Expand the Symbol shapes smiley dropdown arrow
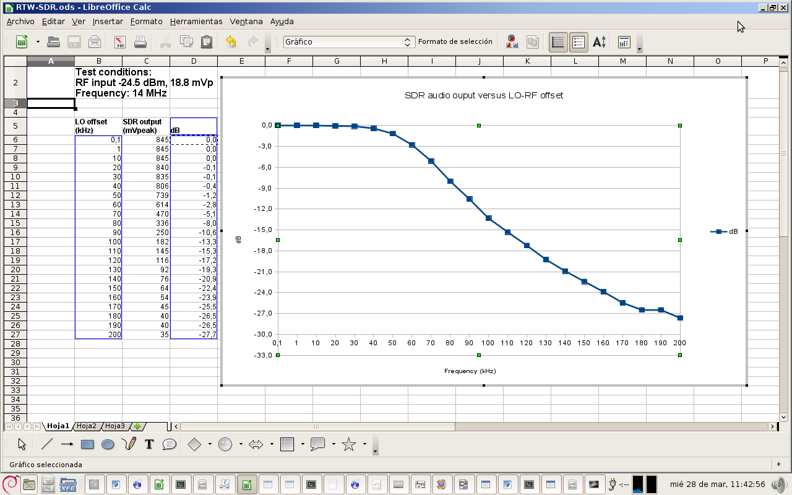Screen dimensions: 792x495 tap(241, 444)
